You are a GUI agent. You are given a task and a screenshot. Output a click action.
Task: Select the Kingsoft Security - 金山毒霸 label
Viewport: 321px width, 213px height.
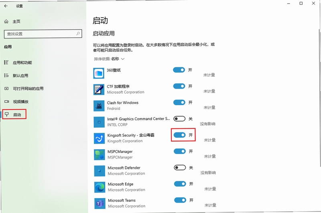pyautogui.click(x=131, y=135)
